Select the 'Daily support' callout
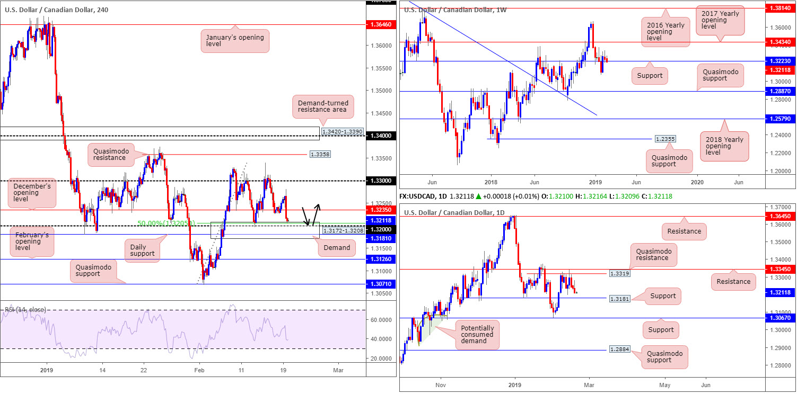This screenshot has height=394, width=797. [143, 249]
